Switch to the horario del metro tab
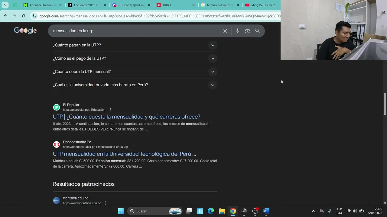Screen dimensions: 387x217 (220, 5)
